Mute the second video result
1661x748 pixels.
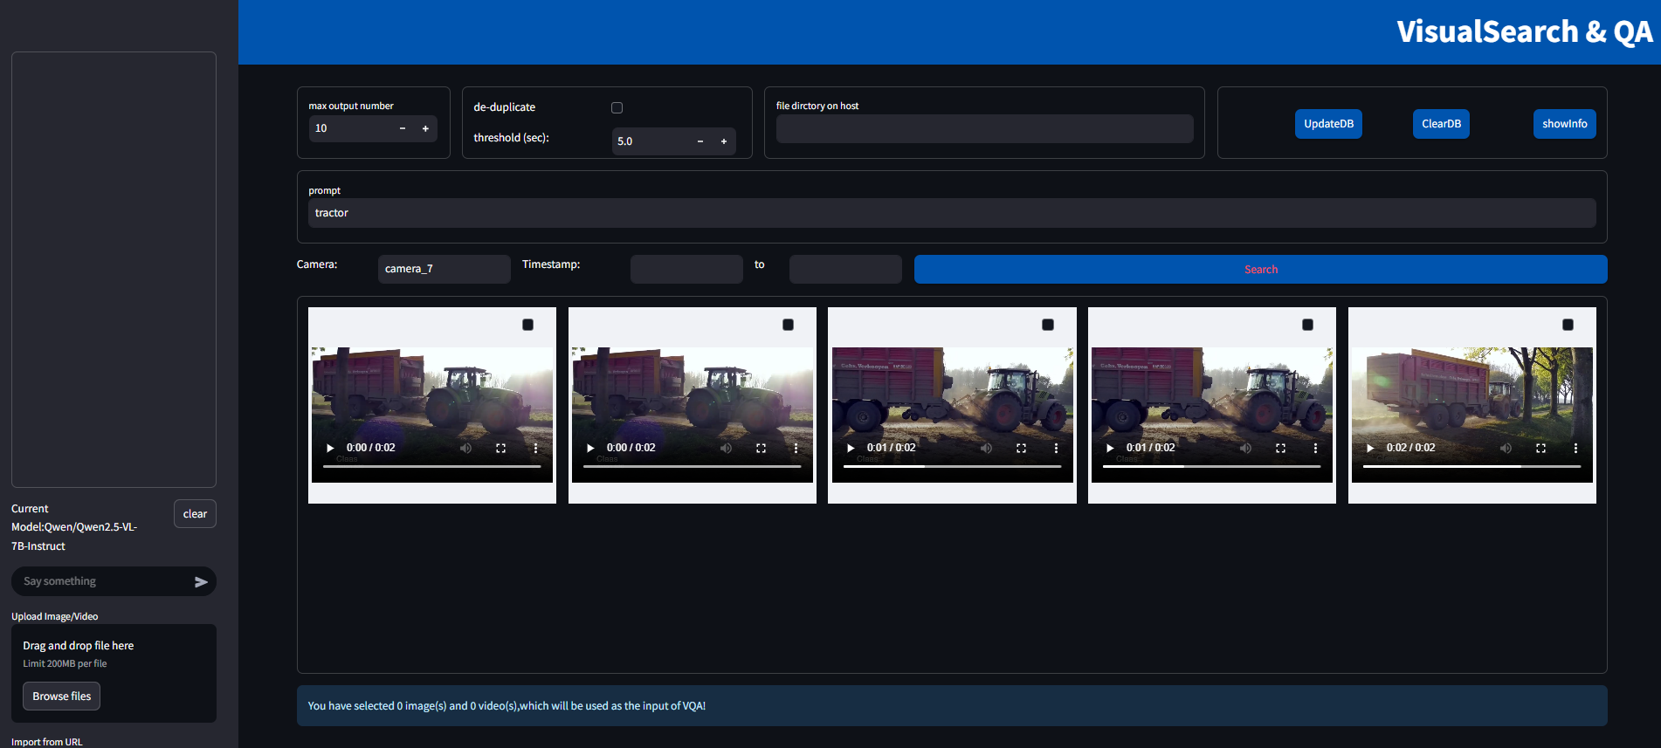[726, 448]
